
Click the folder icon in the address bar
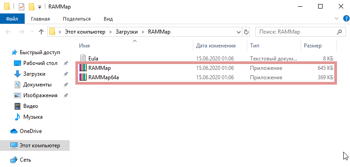52,32
